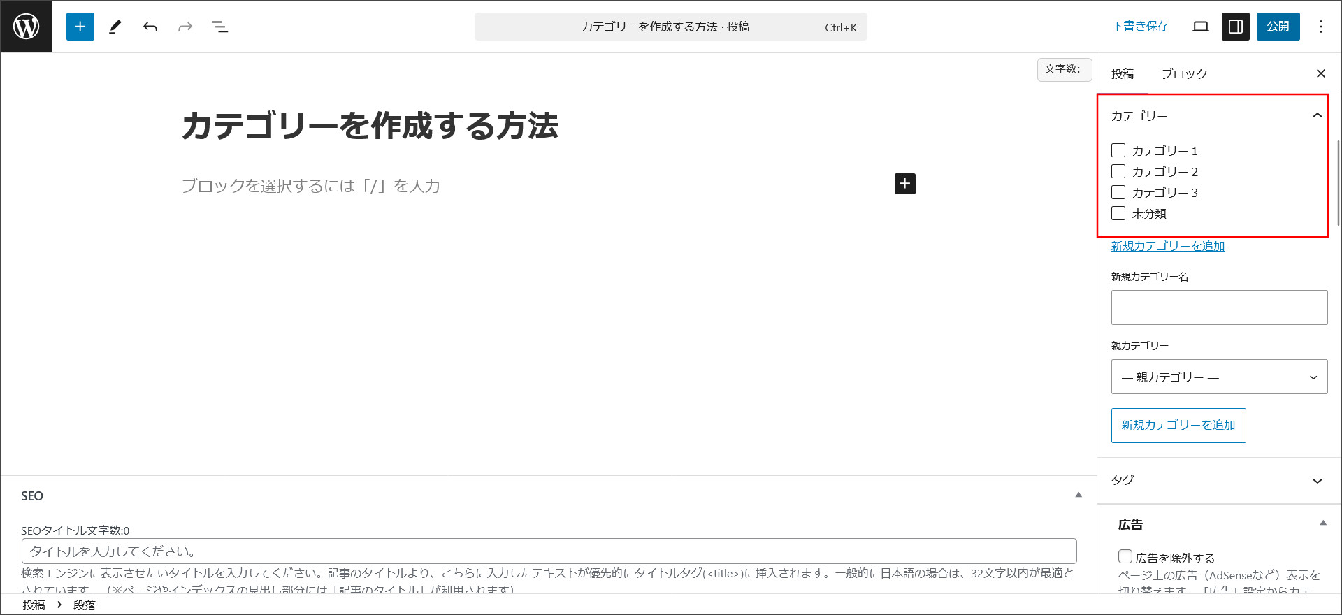Check the カテゴリー 1 checkbox
Image resolution: width=1342 pixels, height=615 pixels.
pos(1118,150)
